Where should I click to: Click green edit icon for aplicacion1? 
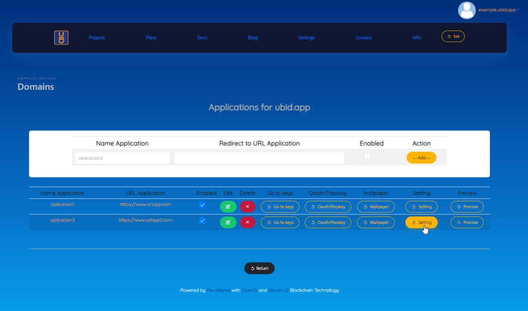pyautogui.click(x=228, y=206)
